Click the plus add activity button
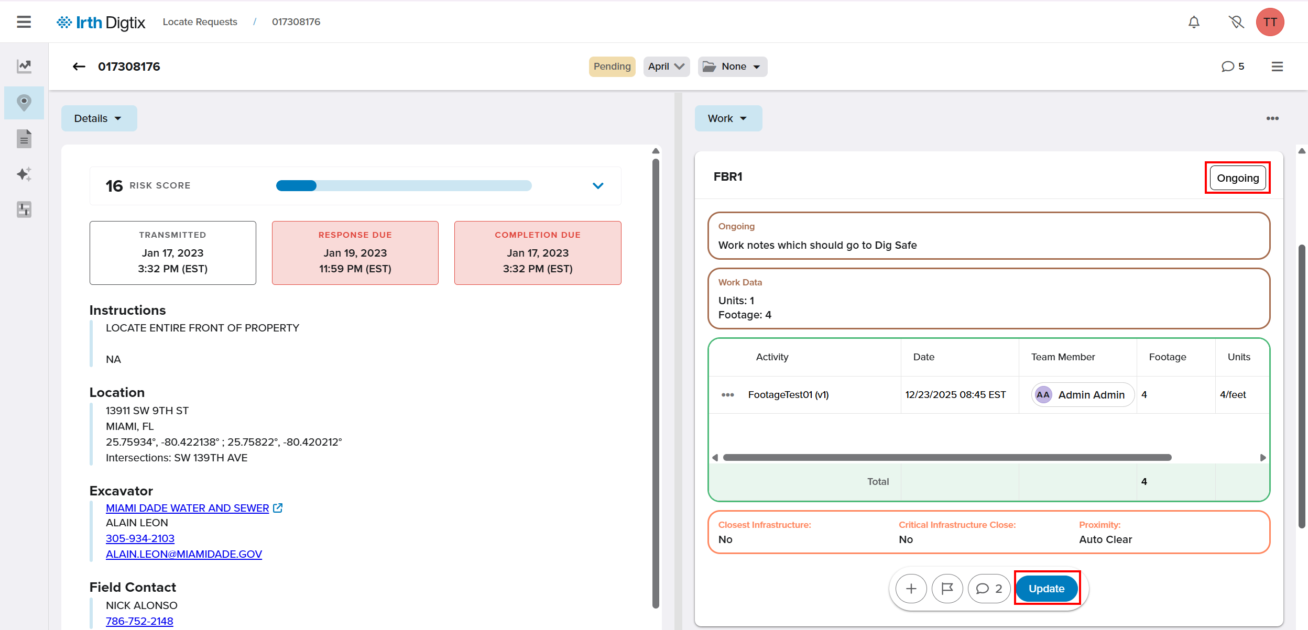Image resolution: width=1308 pixels, height=630 pixels. click(x=911, y=589)
